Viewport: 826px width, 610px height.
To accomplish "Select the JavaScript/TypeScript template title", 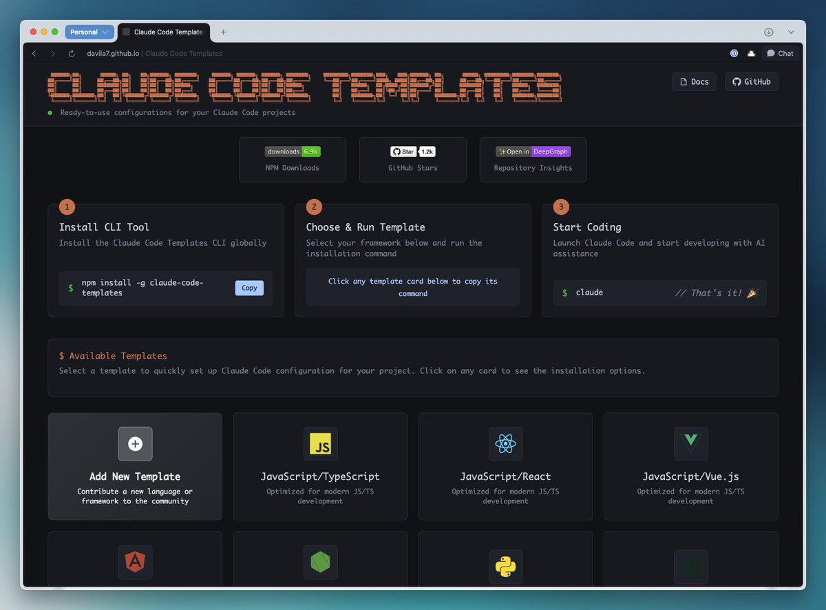I will point(320,476).
